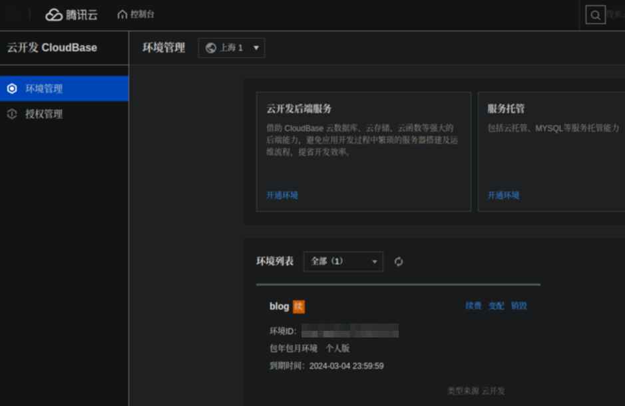Click 续费 for the blog environment

coord(473,305)
